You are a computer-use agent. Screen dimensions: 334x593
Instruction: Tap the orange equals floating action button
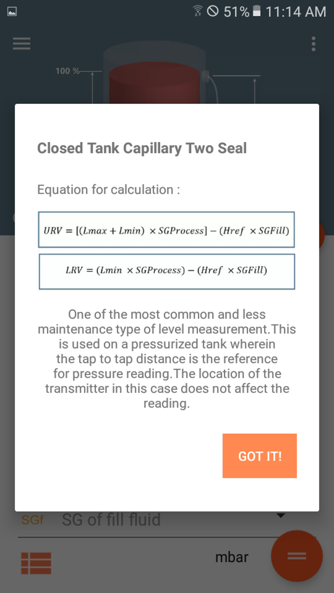point(297,556)
